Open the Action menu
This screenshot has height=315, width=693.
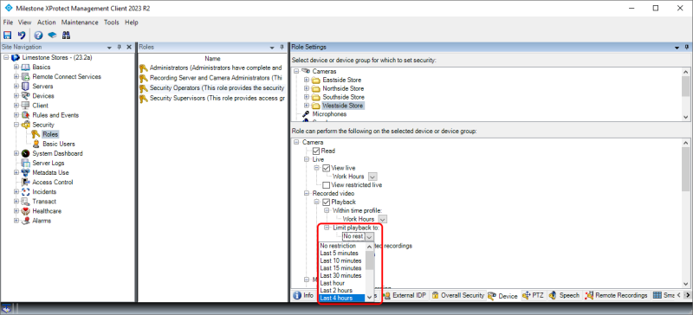pyautogui.click(x=47, y=22)
